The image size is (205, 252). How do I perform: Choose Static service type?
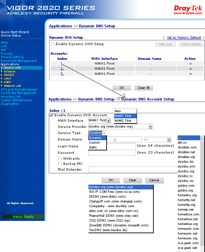pyautogui.click(x=97, y=147)
